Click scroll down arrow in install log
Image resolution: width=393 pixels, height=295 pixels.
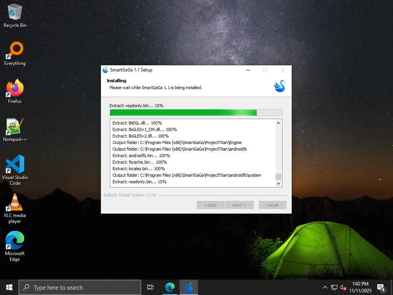tap(279, 183)
